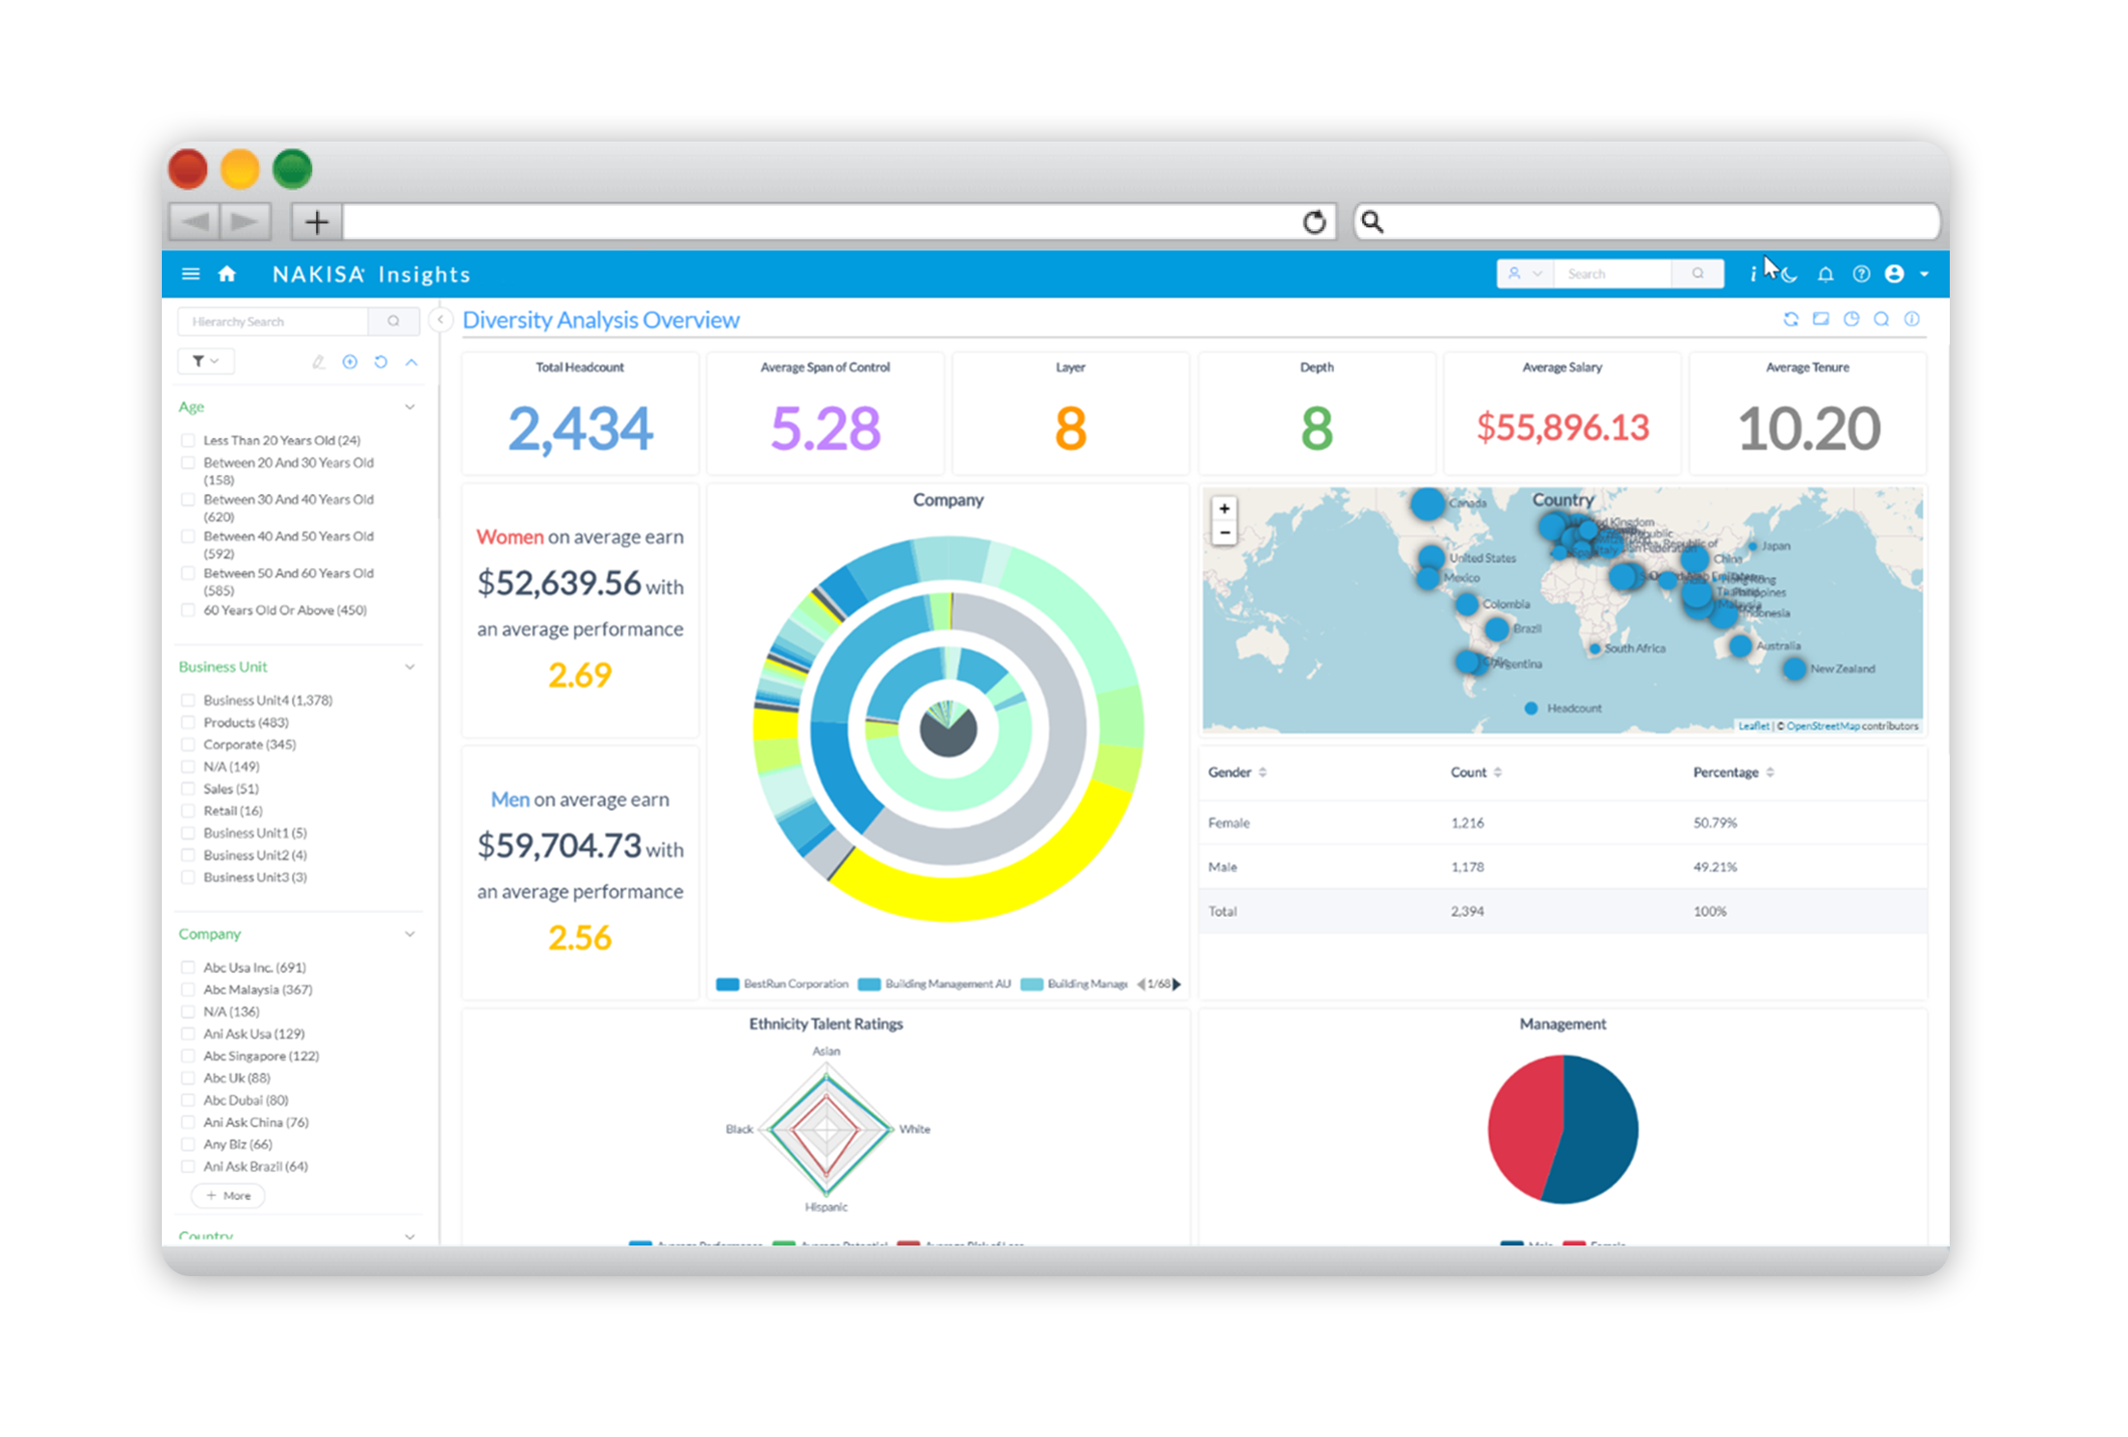Viewport: 2128px width, 1437px height.
Task: Open the user account dropdown arrow
Action: (x=1924, y=274)
